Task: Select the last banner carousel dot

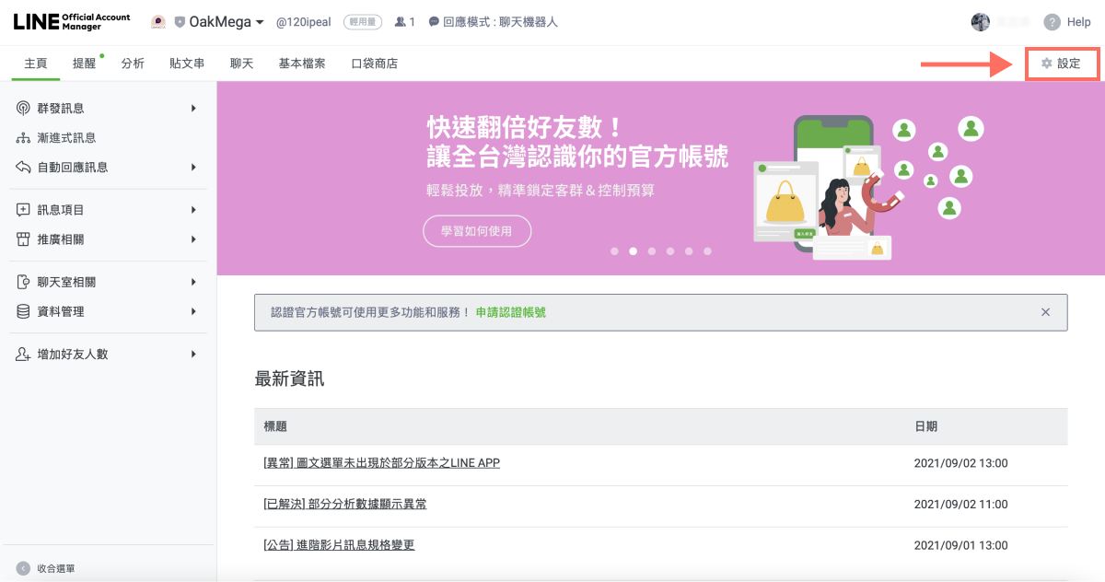Action: (707, 250)
